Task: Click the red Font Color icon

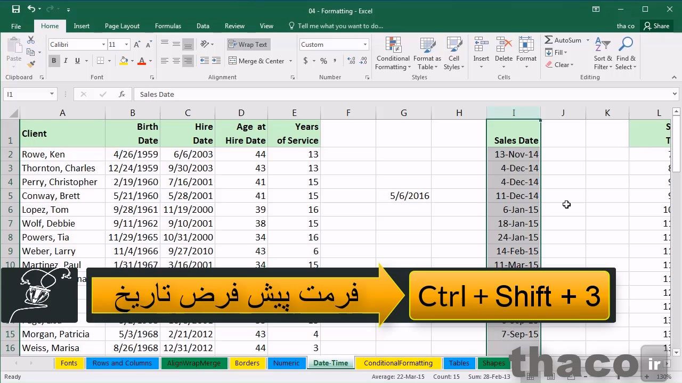Action: (142, 61)
